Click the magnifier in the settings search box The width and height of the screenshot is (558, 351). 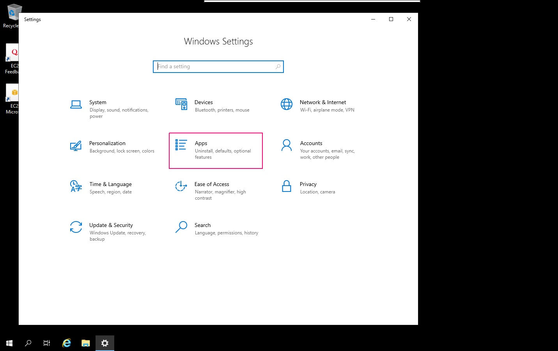(x=278, y=67)
